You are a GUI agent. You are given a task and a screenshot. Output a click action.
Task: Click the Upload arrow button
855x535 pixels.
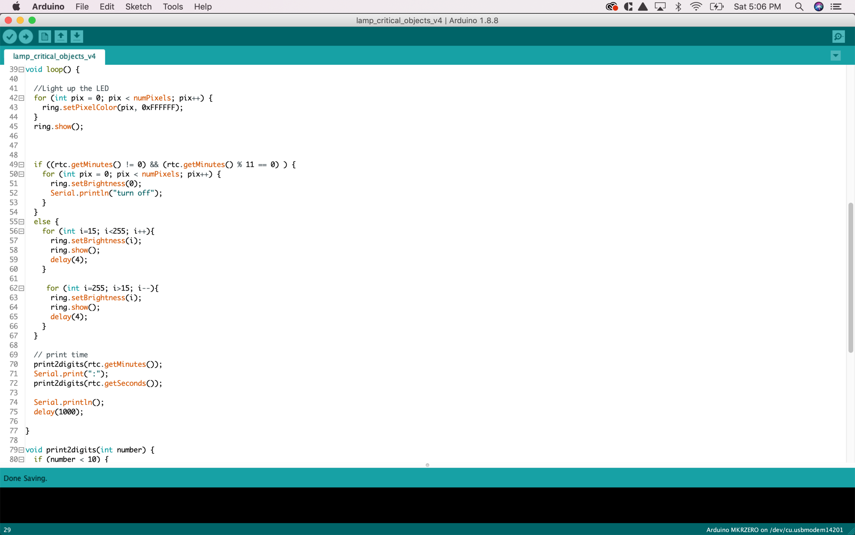pyautogui.click(x=26, y=36)
